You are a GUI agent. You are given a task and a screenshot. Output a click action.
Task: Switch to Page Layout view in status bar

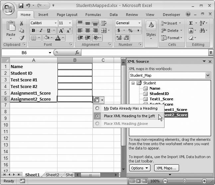pos(139,181)
